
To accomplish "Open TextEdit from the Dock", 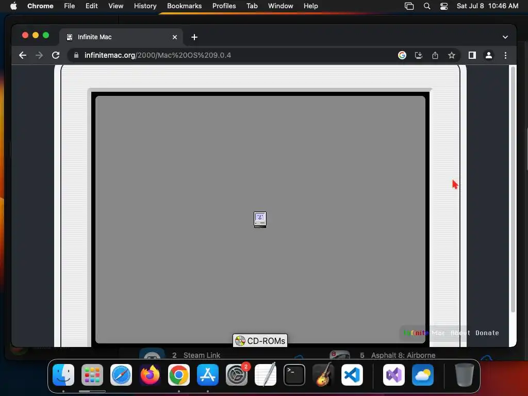I will [266, 375].
